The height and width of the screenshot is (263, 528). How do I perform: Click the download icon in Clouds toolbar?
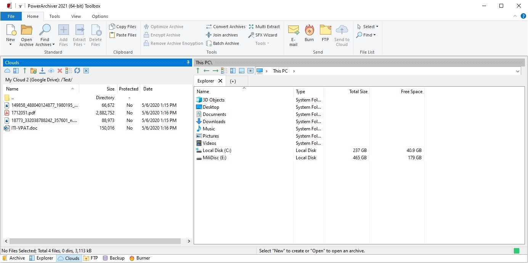(42, 71)
